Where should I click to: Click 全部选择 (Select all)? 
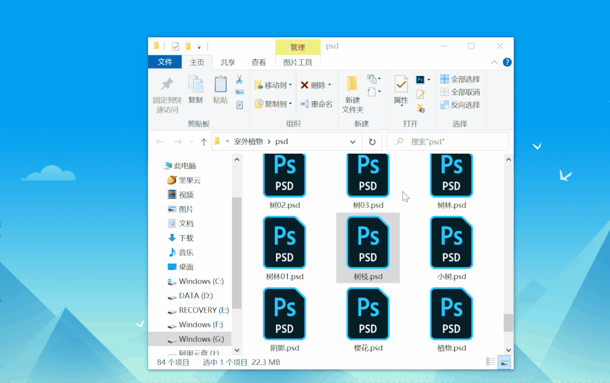point(460,79)
